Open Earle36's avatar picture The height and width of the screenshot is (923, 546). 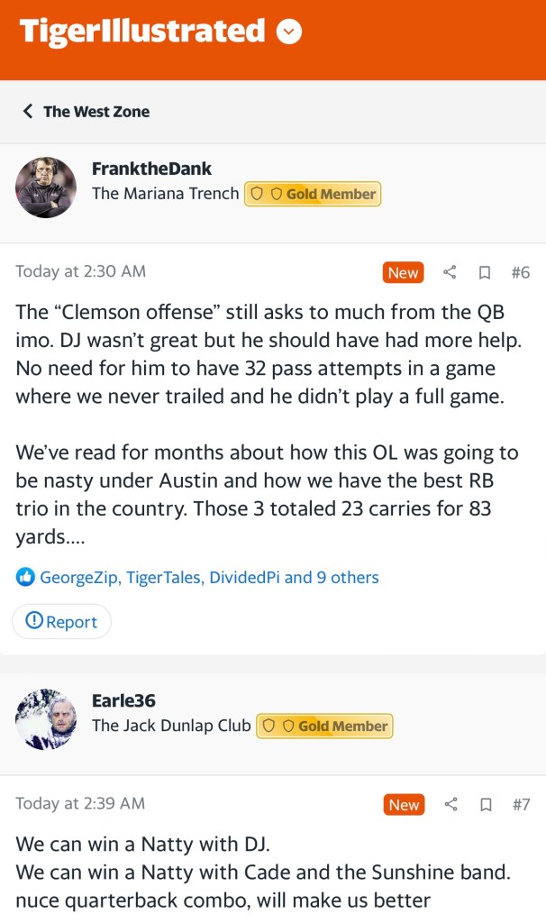46,719
